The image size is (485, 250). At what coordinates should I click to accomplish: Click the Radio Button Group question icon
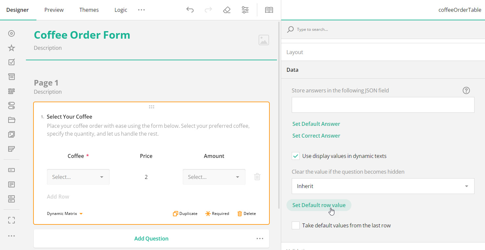11,33
